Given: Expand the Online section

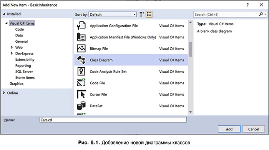Looking at the screenshot, I should pyautogui.click(x=4, y=93).
